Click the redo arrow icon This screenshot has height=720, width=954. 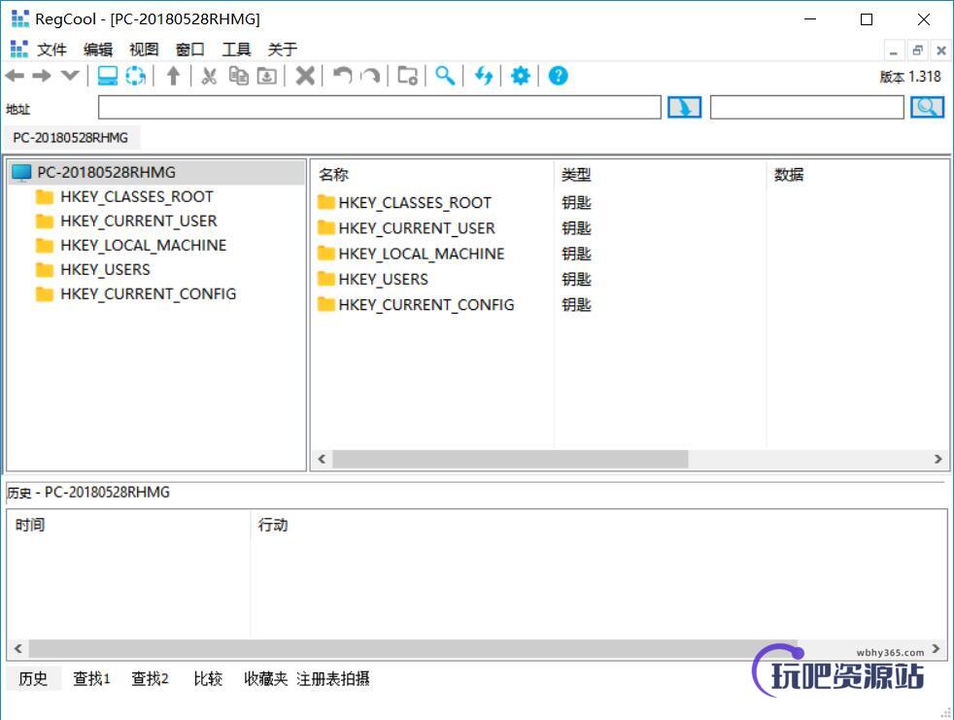click(370, 76)
